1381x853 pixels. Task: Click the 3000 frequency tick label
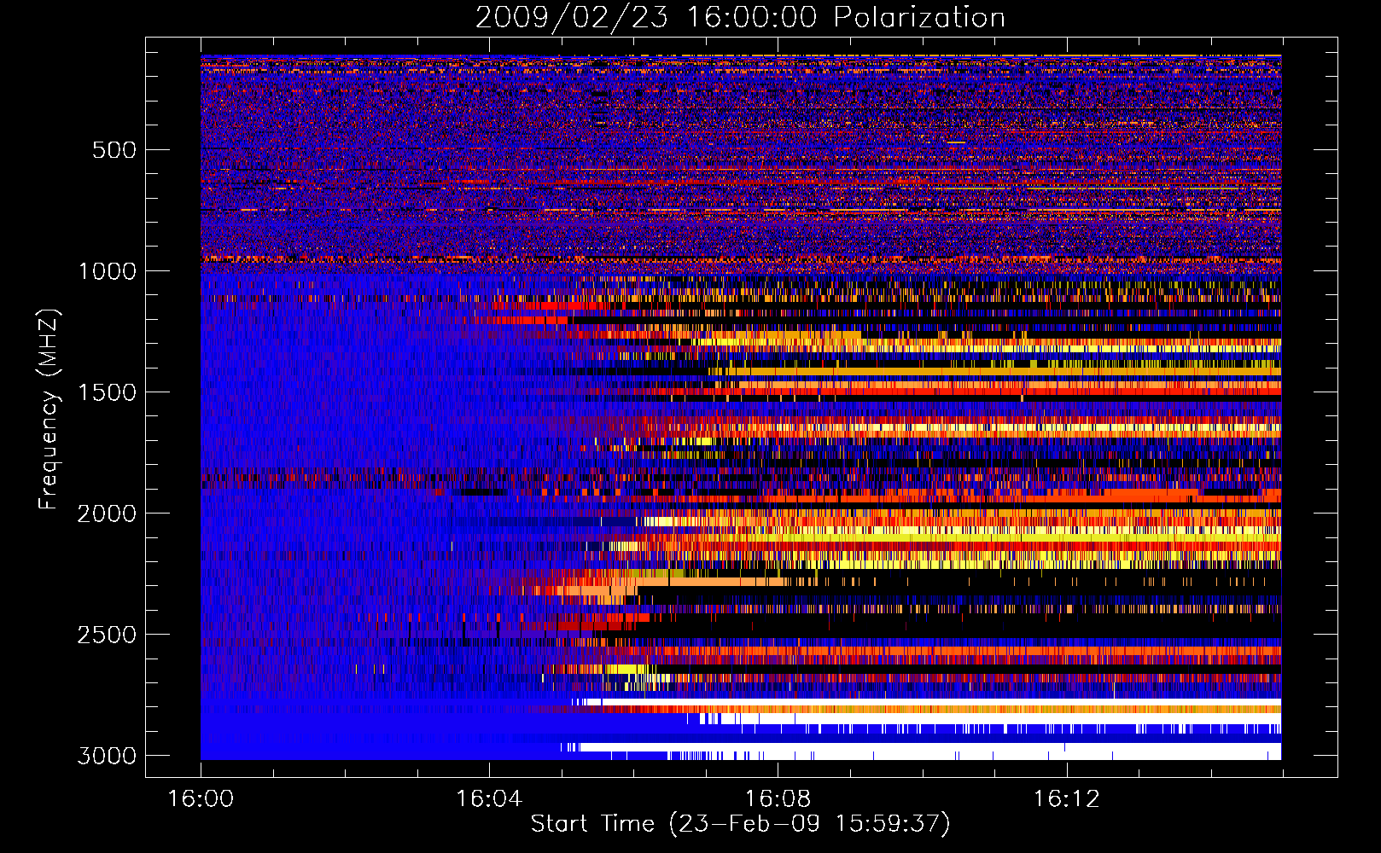point(107,756)
